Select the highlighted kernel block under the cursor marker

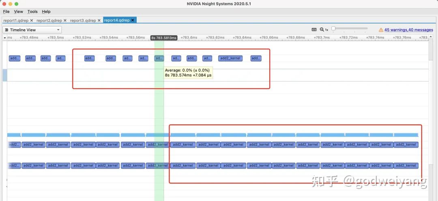tap(159, 58)
